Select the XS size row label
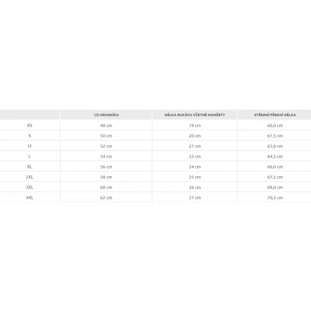The image size is (311, 311). coord(30,125)
